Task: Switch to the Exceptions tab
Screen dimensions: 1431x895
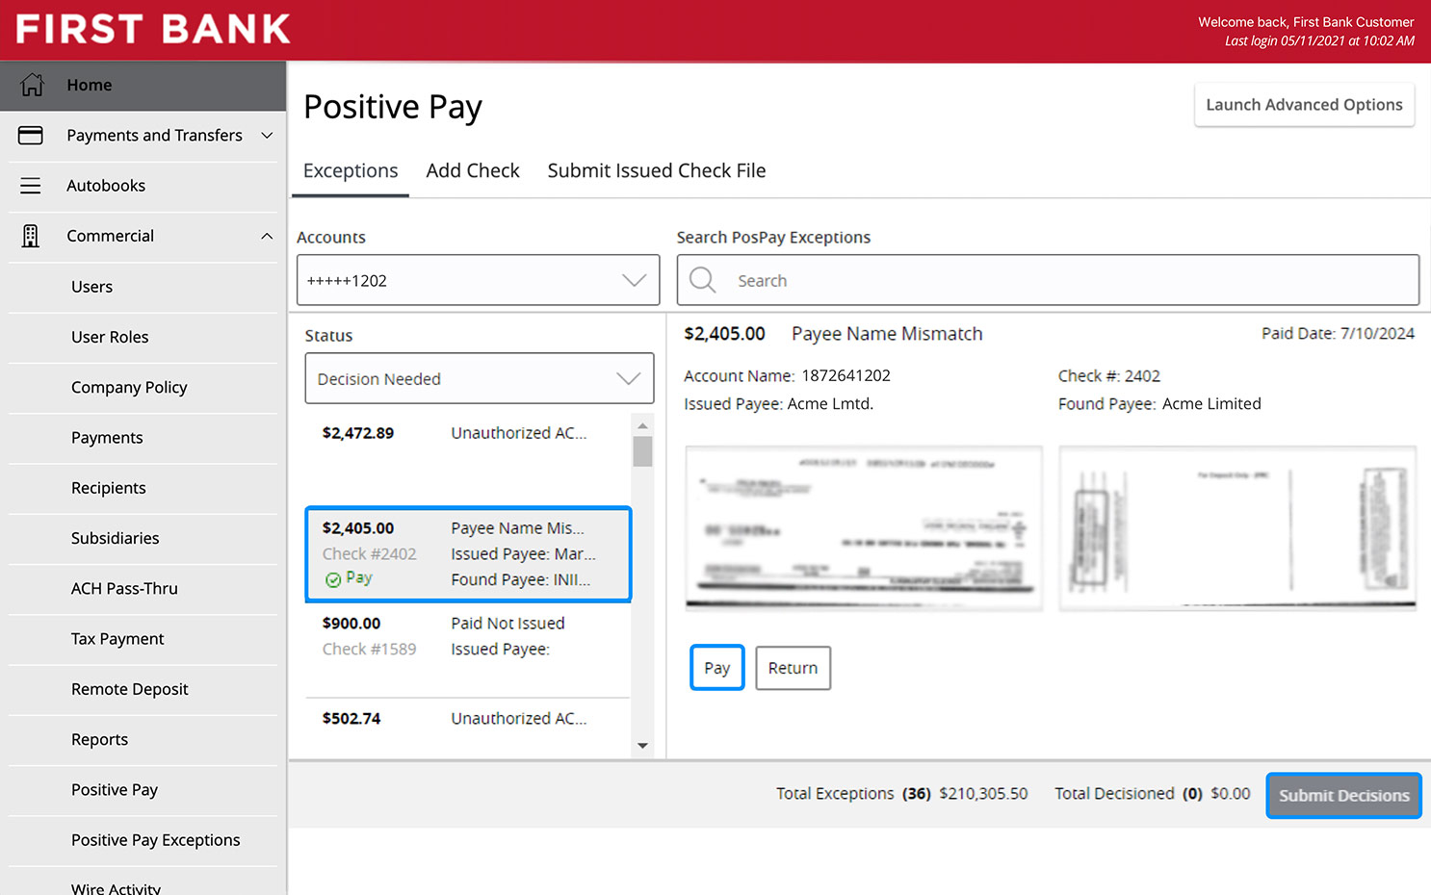Action: tap(351, 170)
